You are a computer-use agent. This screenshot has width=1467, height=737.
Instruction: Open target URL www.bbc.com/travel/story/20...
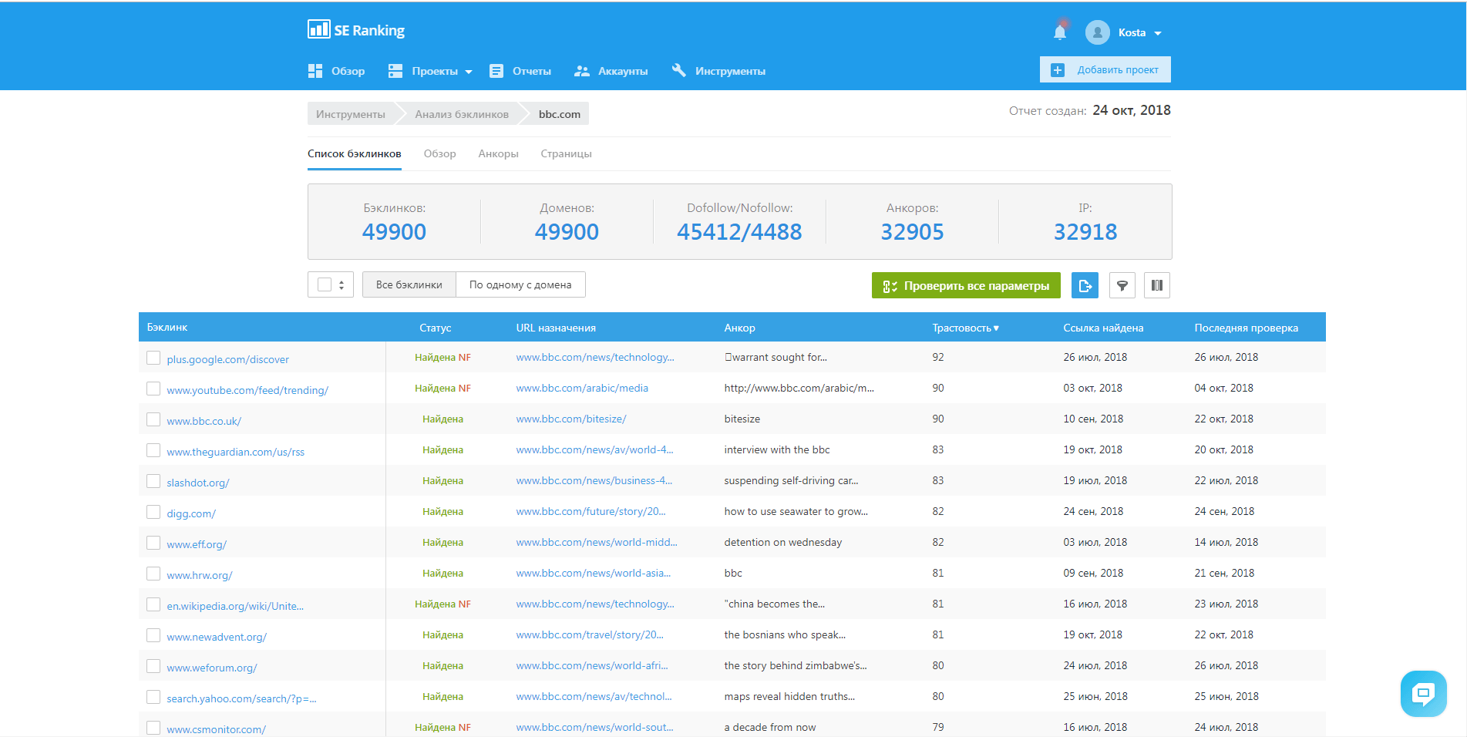pyautogui.click(x=590, y=634)
